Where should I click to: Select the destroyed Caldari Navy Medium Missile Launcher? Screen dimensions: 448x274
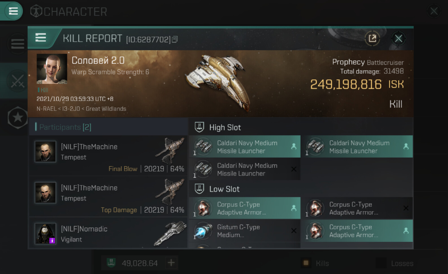tap(244, 169)
